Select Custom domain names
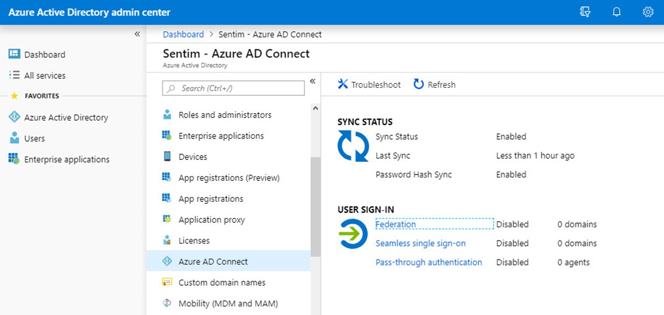Screen dimensions: 664x315 (x=222, y=283)
